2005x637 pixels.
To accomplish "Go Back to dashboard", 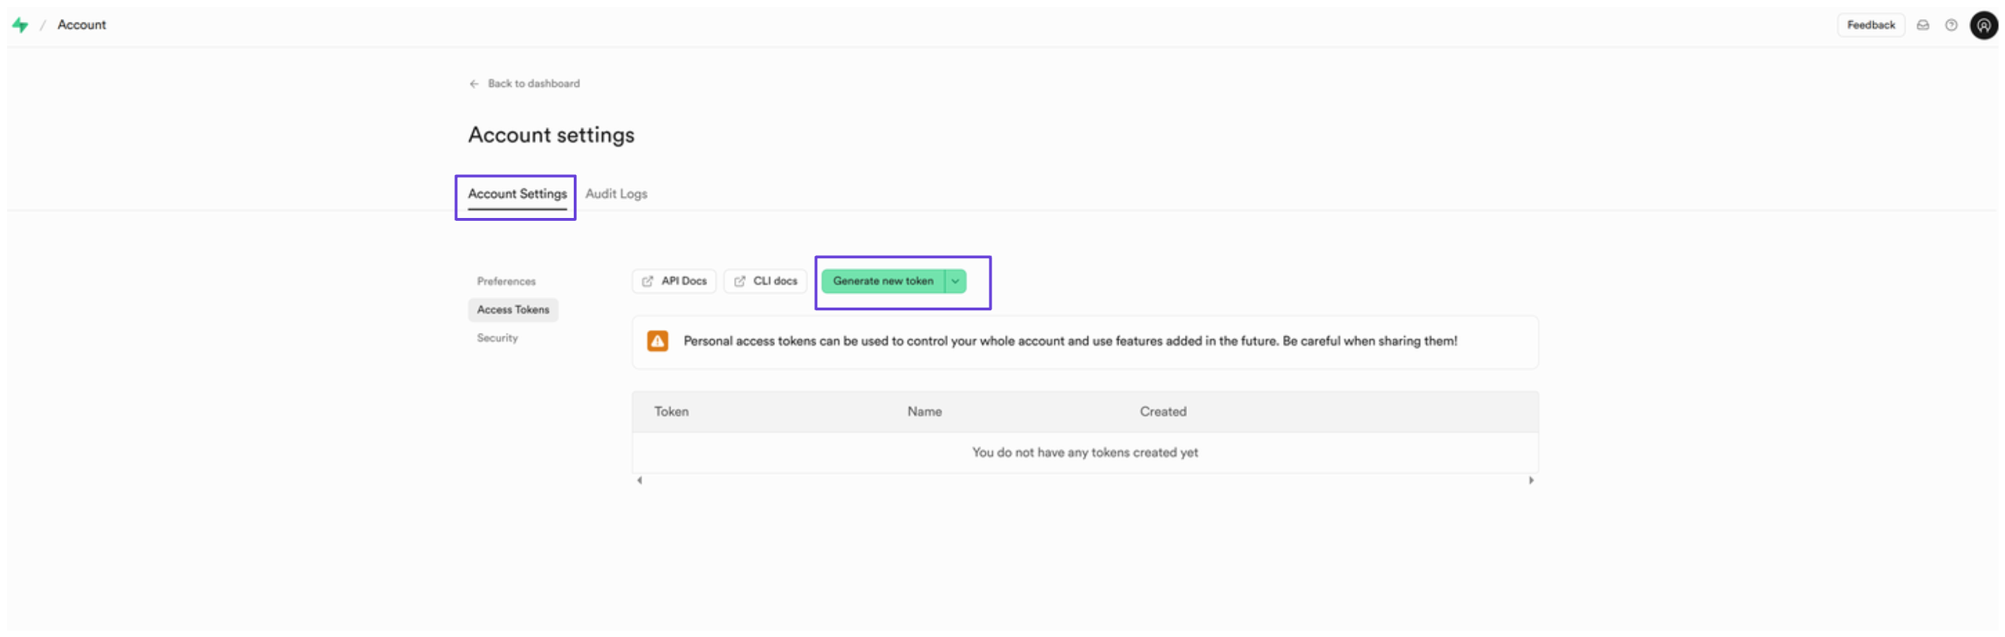I will [533, 83].
